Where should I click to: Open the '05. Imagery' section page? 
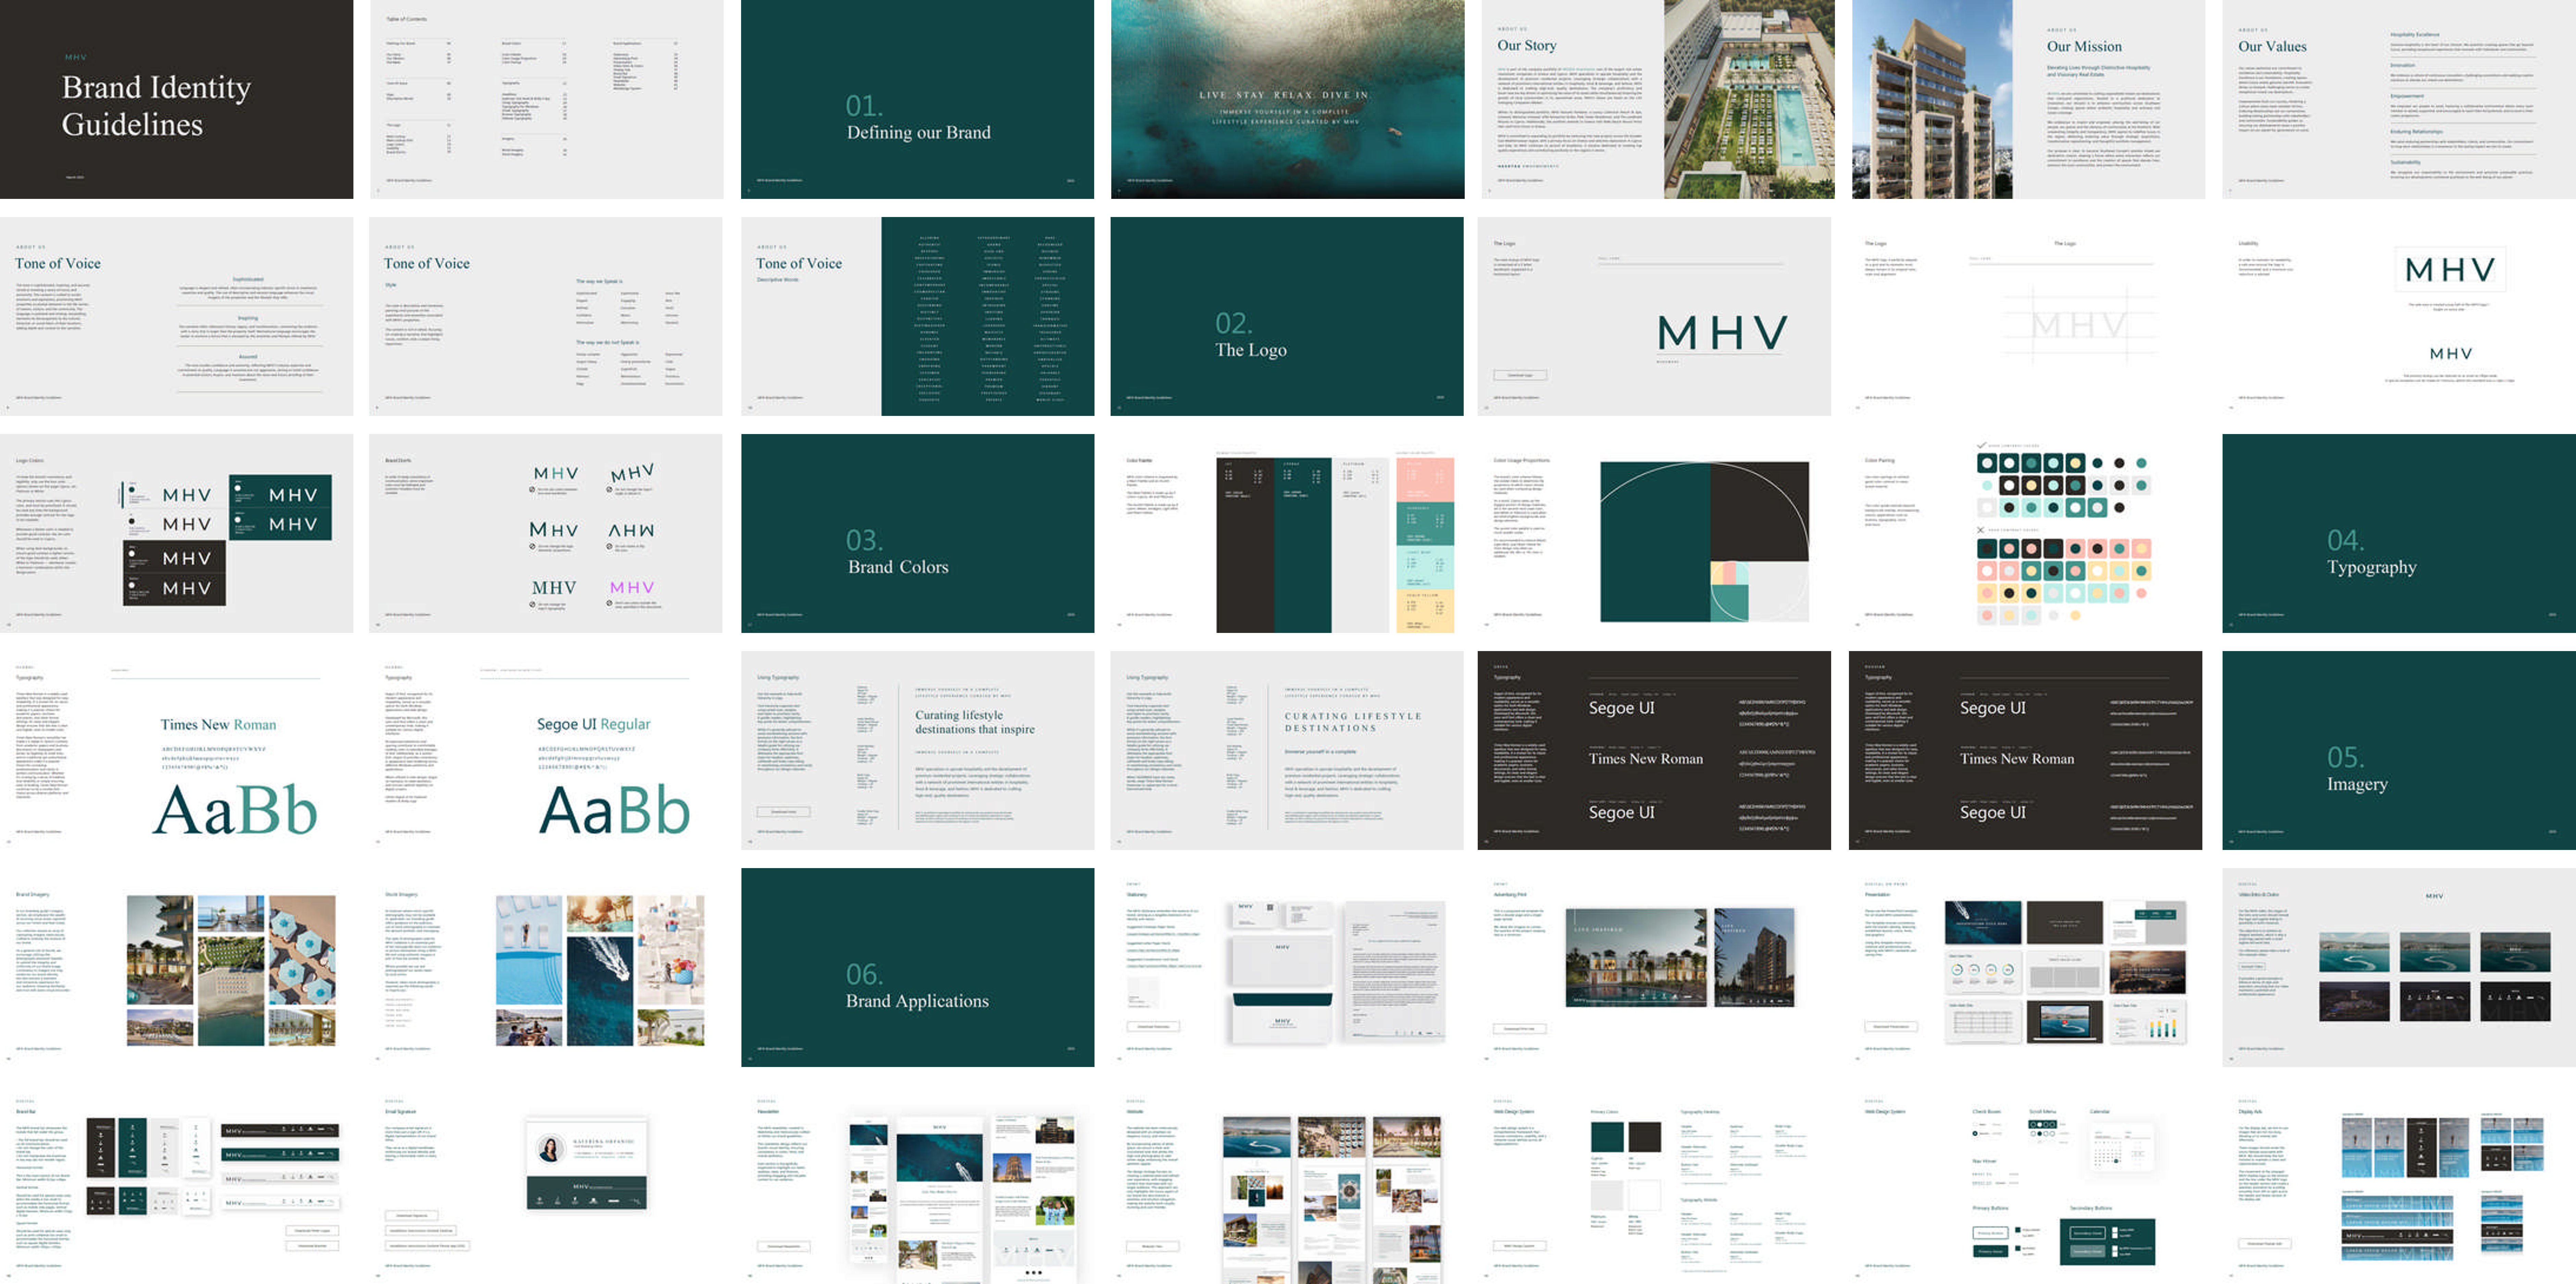2399,750
